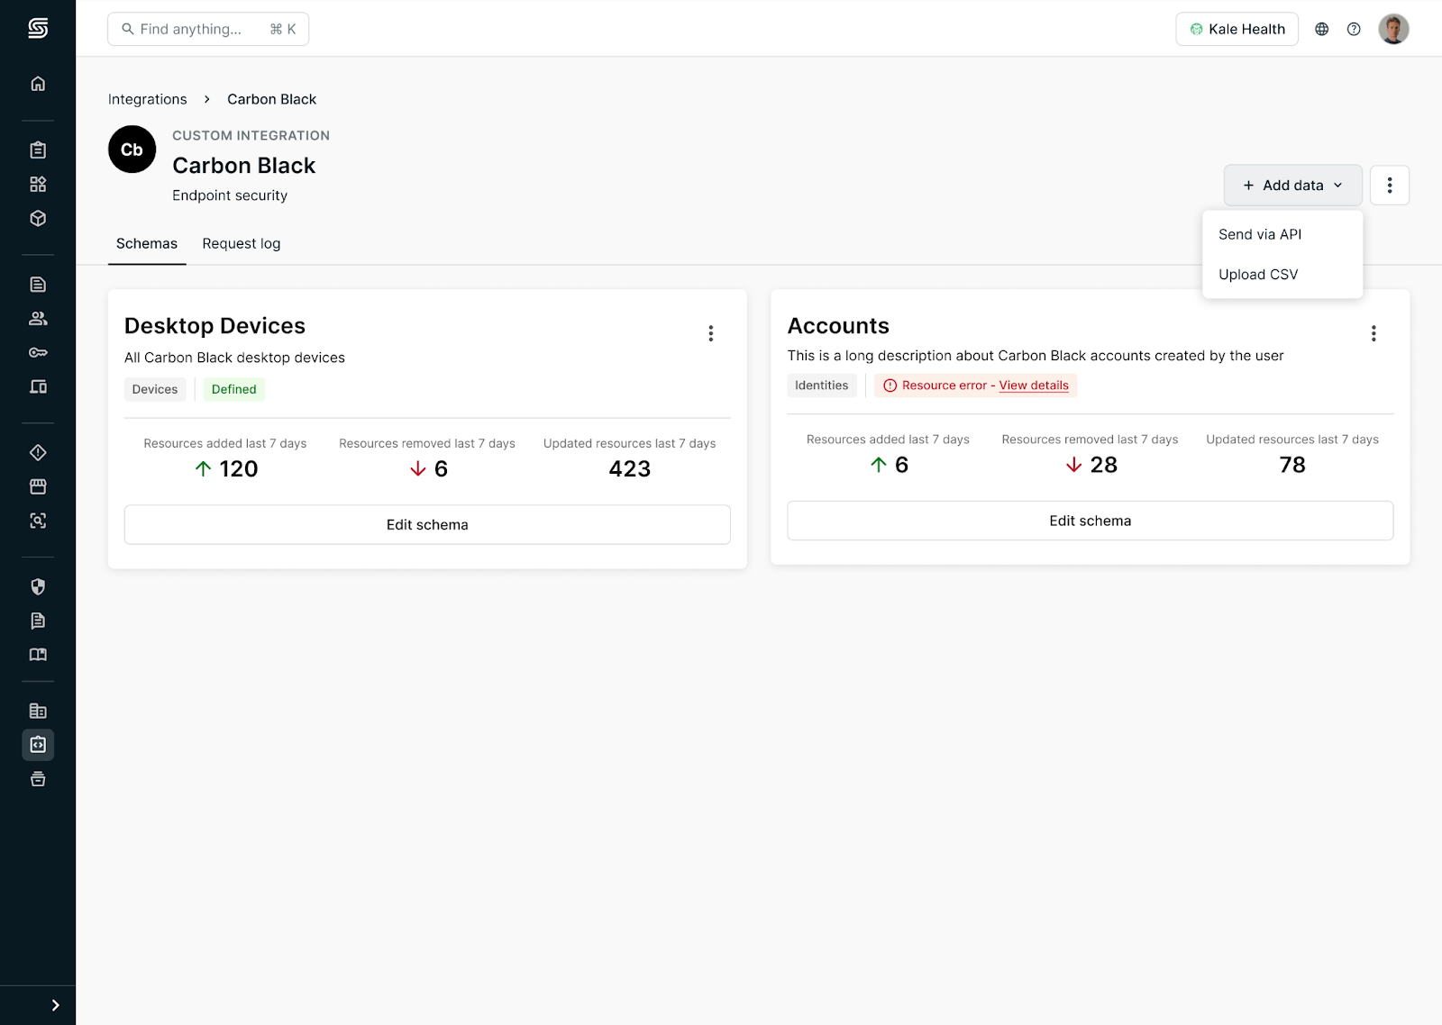1442x1025 pixels.
Task: Open the widgets grid icon in sidebar
Action: tap(38, 185)
